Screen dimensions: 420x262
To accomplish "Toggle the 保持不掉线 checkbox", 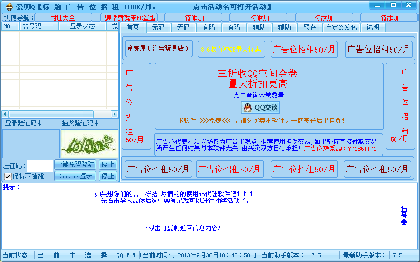I will point(8,177).
